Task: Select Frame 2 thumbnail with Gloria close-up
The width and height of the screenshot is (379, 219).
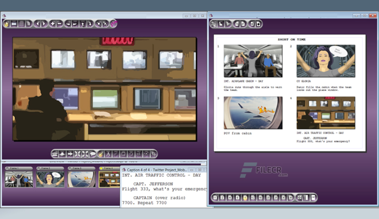Action: tap(50, 179)
